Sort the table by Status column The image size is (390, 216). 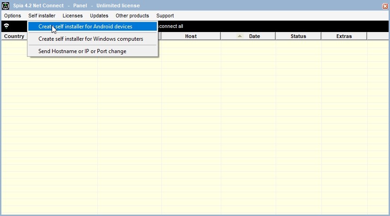pos(299,36)
